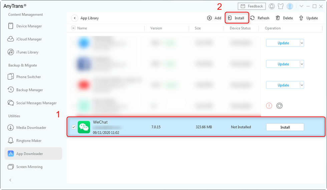Click WeChat version 7.0.15
Image resolution: width=327 pixels, height=190 pixels.
coord(156,127)
